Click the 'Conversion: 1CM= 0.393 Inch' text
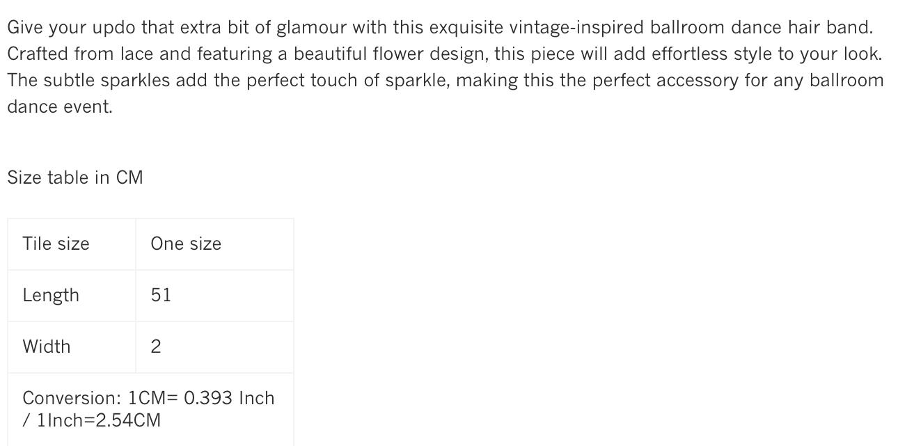Viewport: 914px width, 446px height. [148, 398]
